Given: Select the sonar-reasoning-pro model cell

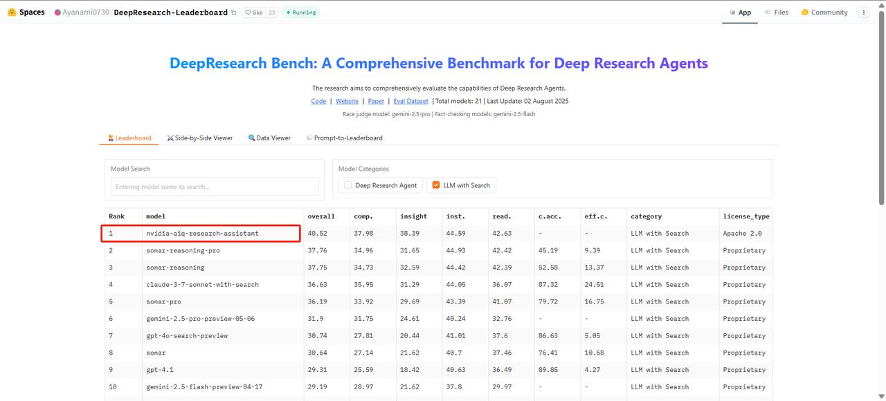Looking at the screenshot, I should (223, 250).
